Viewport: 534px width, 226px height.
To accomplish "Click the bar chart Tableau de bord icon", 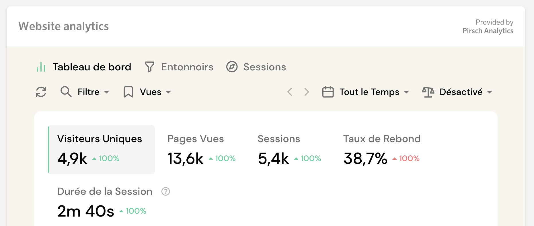I will click(41, 67).
